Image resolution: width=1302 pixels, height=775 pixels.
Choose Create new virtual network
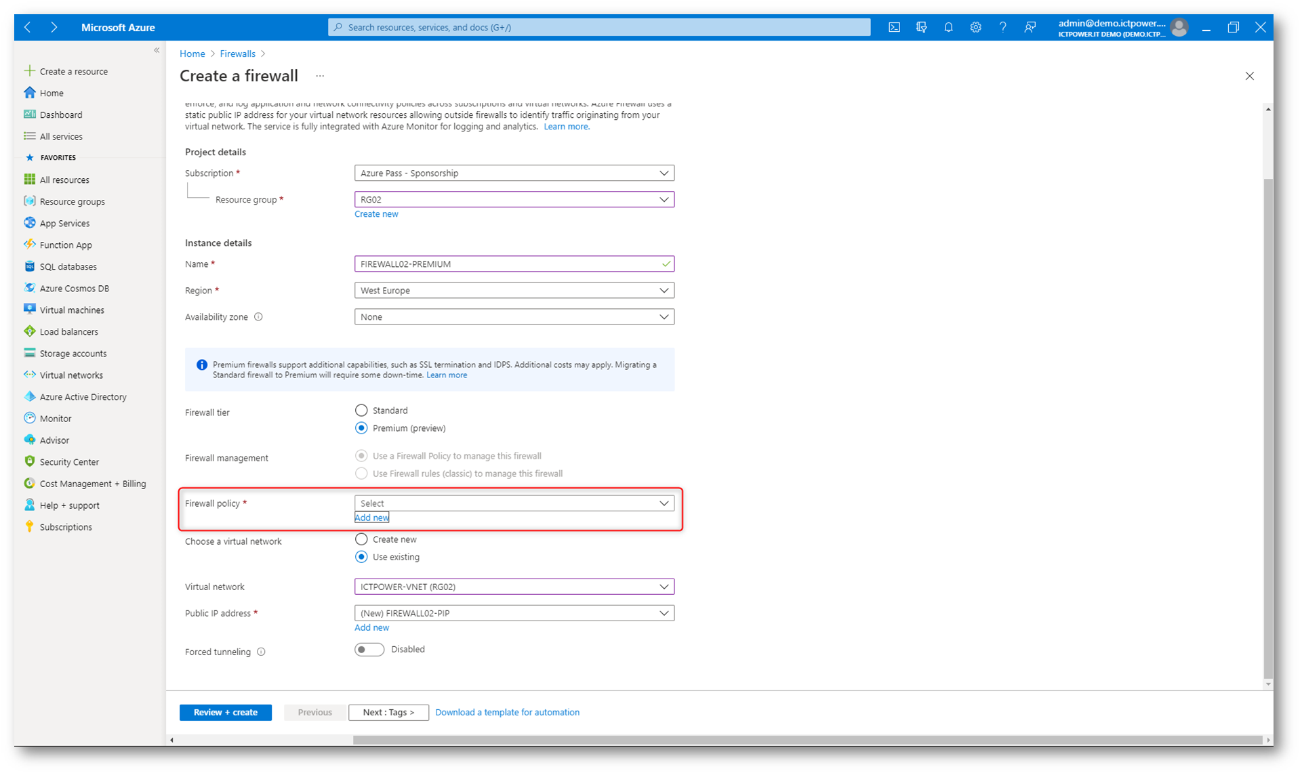click(x=361, y=539)
